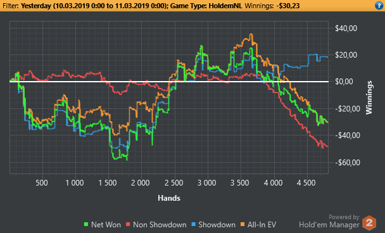The height and width of the screenshot is (233, 385).
Task: Click the $40,00 y-axis label
Action: [346, 28]
